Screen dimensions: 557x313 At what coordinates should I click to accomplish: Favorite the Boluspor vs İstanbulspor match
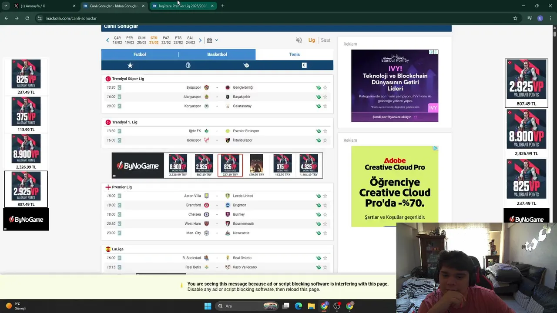pos(325,140)
